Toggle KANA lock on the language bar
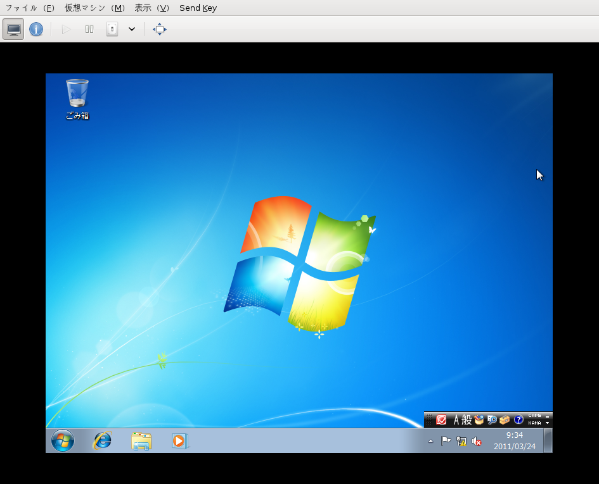This screenshot has width=599, height=484. point(534,423)
